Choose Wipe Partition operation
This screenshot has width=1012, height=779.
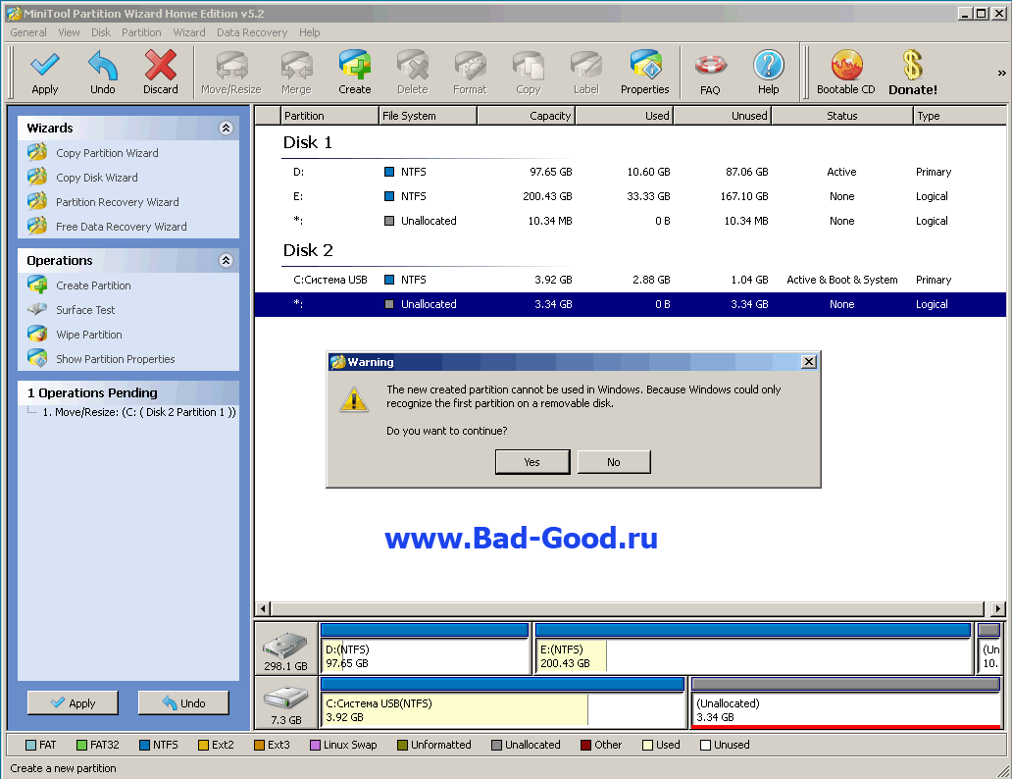pyautogui.click(x=89, y=335)
